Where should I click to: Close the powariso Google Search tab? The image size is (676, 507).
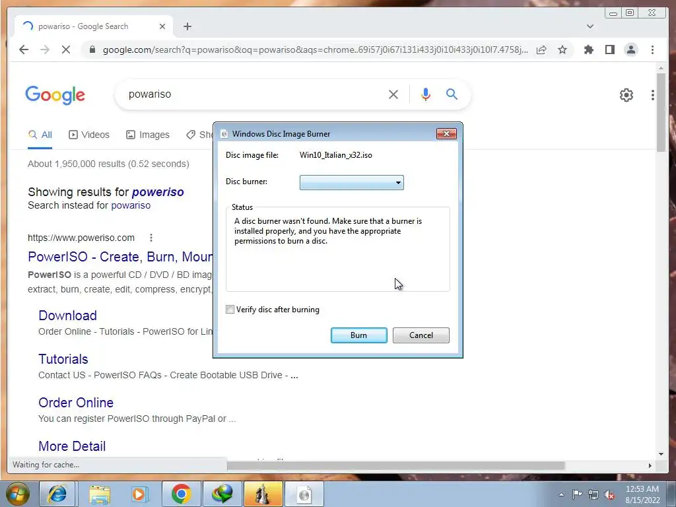pyautogui.click(x=162, y=26)
